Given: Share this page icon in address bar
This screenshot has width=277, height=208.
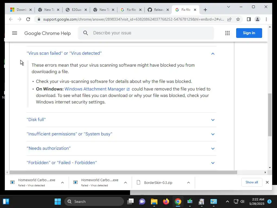Looking at the screenshot, I should [229, 19].
